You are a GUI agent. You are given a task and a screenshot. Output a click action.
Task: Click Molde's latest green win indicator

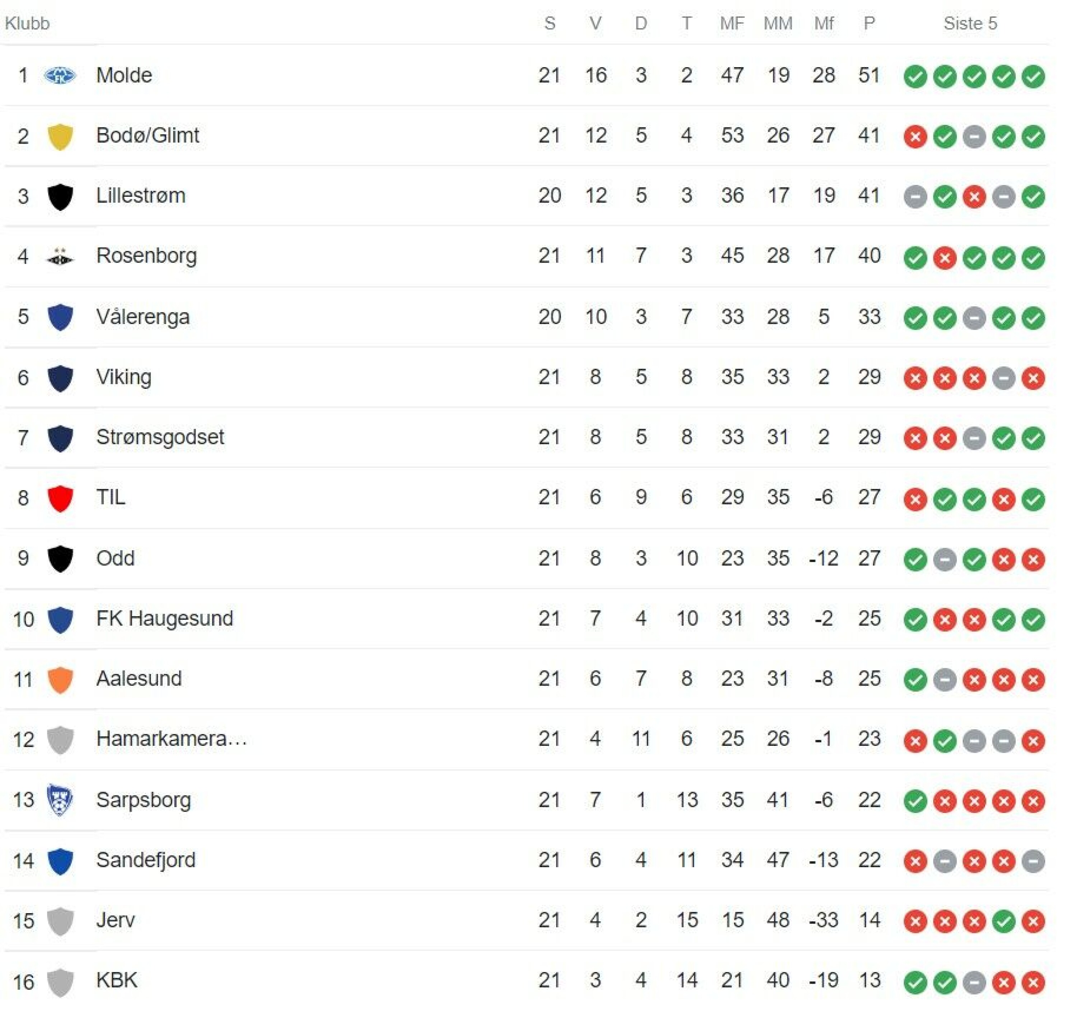1032,76
